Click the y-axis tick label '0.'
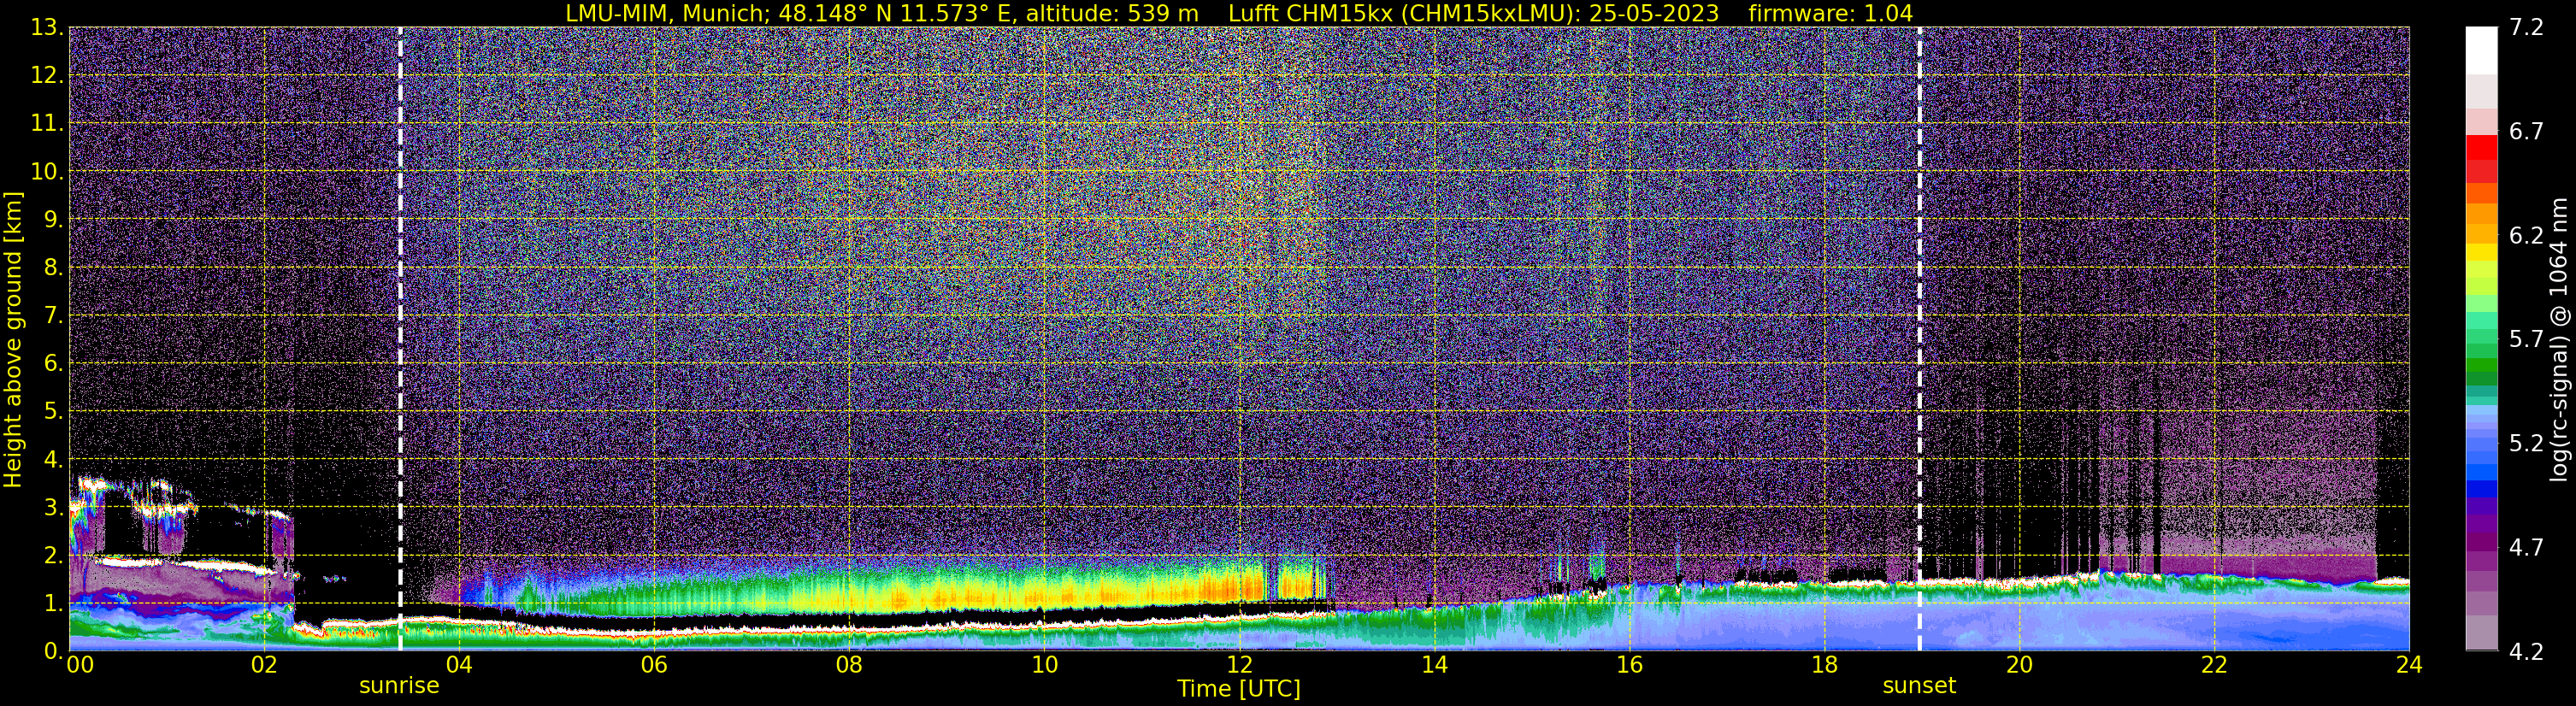This screenshot has width=2576, height=706. (x=54, y=651)
